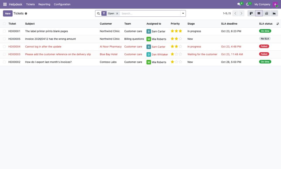Check the HD00001 row checkbox
Image resolution: width=281 pixels, height=169 pixels.
(x=4, y=31)
